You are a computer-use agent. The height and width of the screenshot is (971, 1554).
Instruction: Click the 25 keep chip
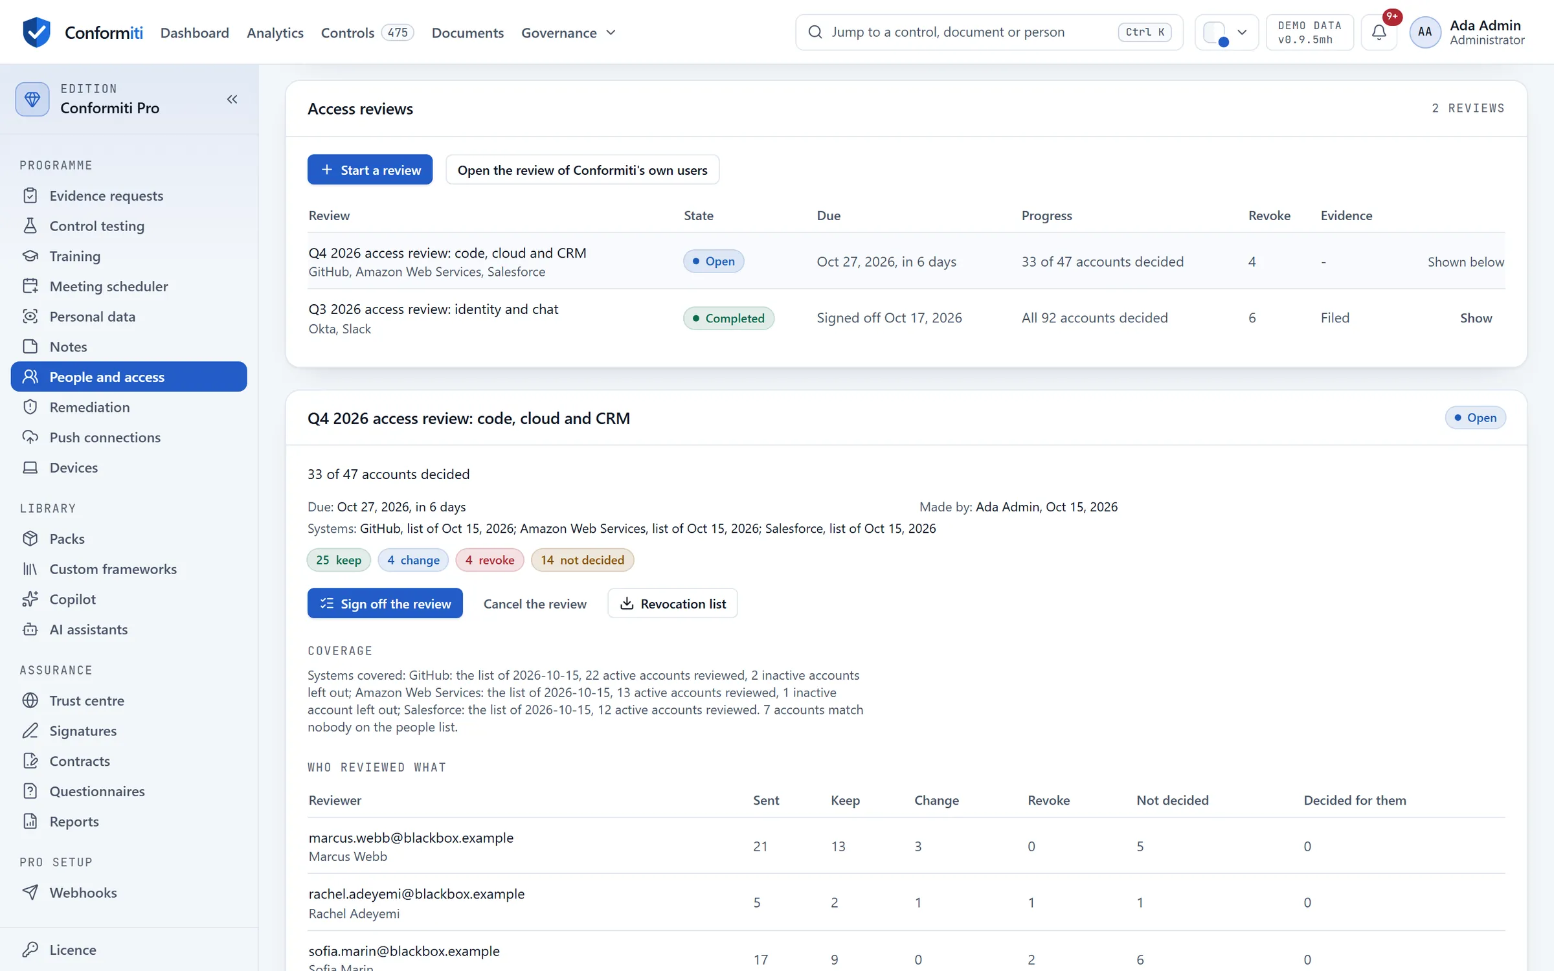pos(339,560)
